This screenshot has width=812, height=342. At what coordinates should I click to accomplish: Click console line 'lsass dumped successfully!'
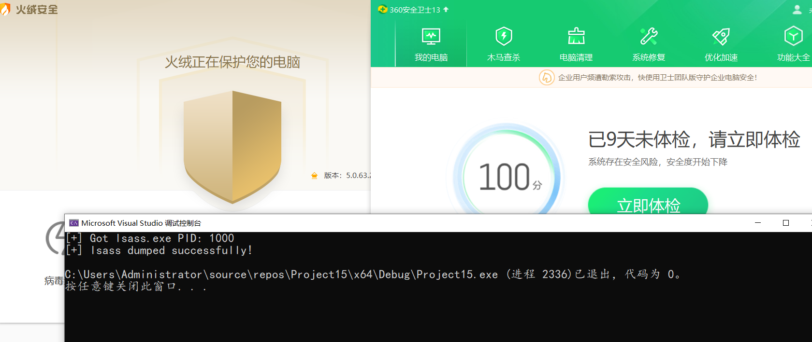click(x=159, y=250)
